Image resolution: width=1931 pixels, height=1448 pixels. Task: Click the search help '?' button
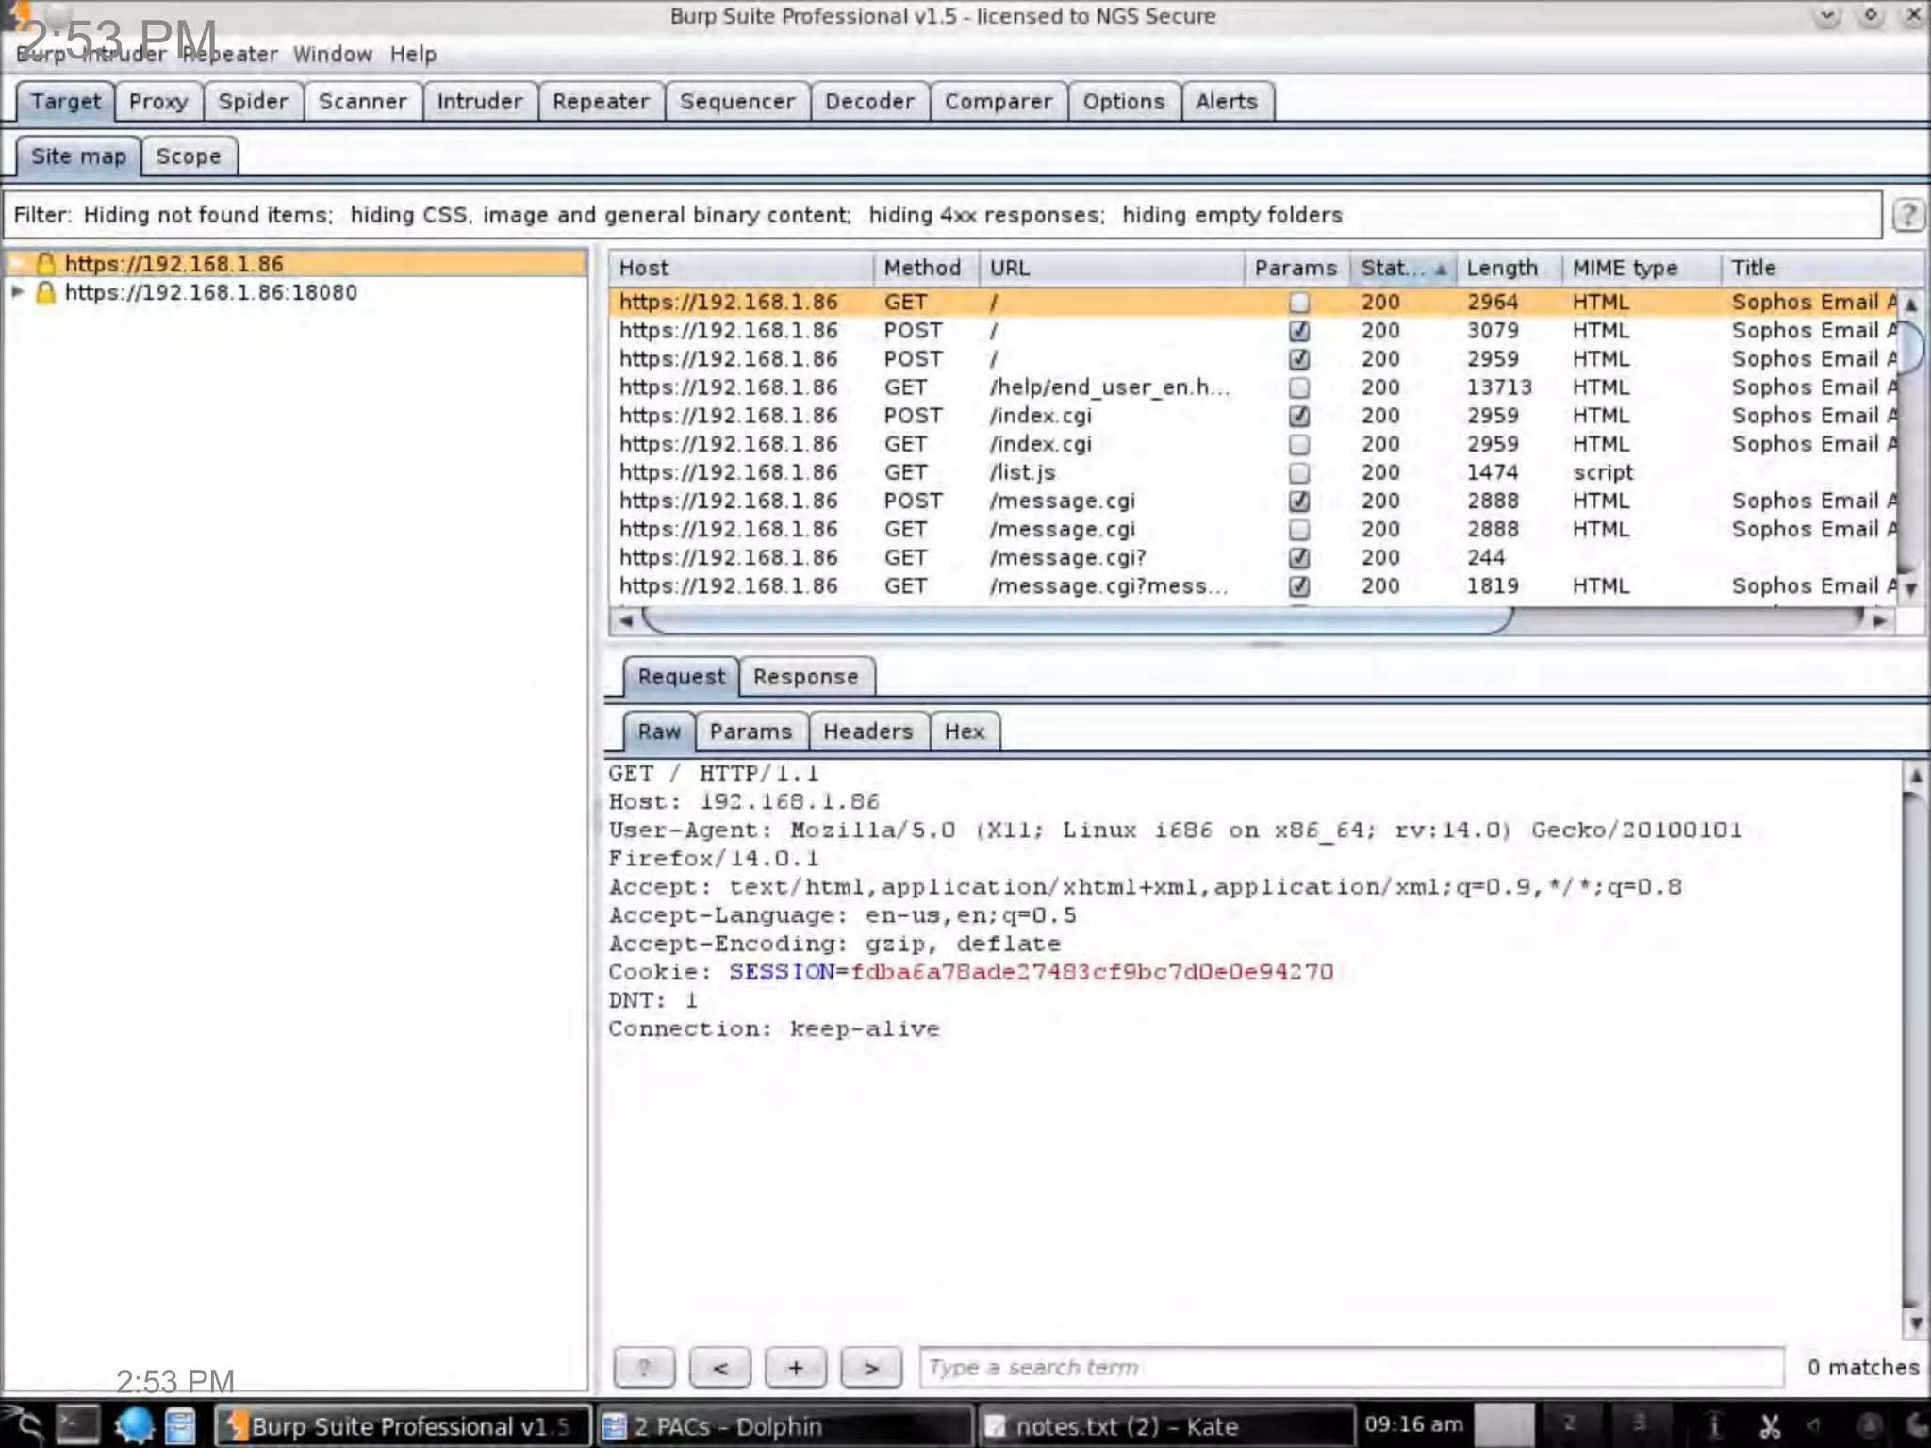pos(644,1367)
